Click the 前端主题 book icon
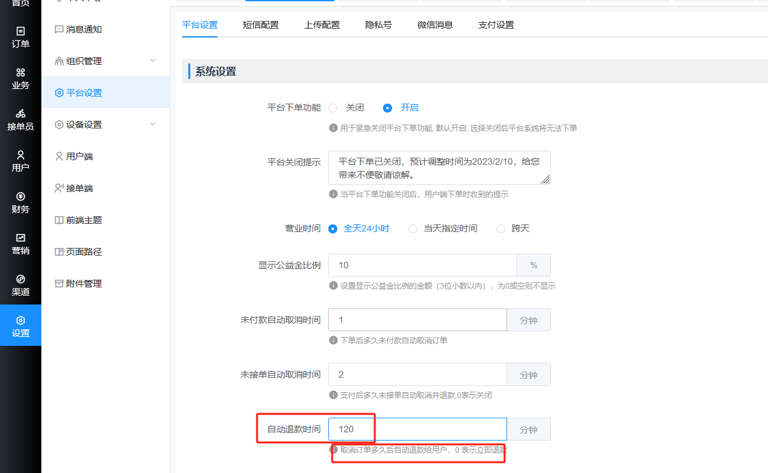Viewport: 768px width, 473px height. [59, 220]
